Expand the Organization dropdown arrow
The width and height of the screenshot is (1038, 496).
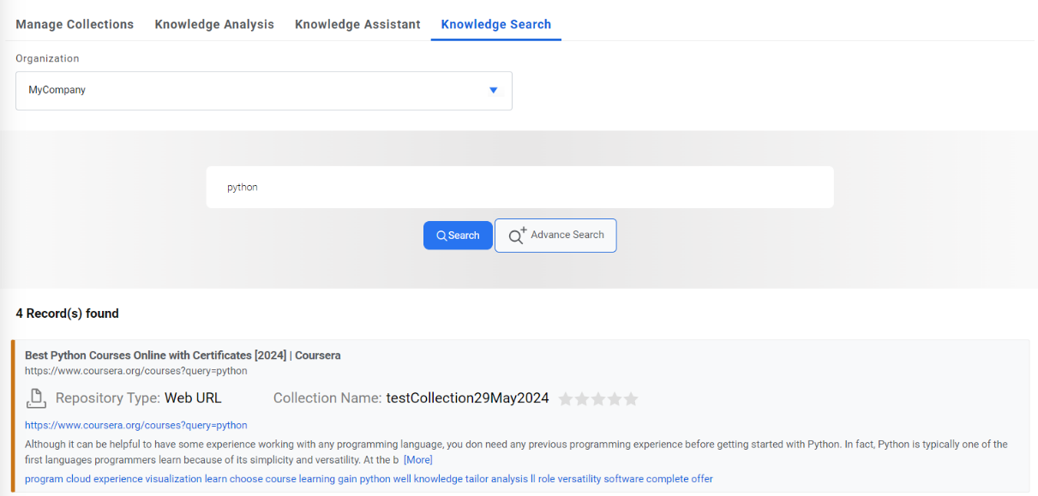493,90
